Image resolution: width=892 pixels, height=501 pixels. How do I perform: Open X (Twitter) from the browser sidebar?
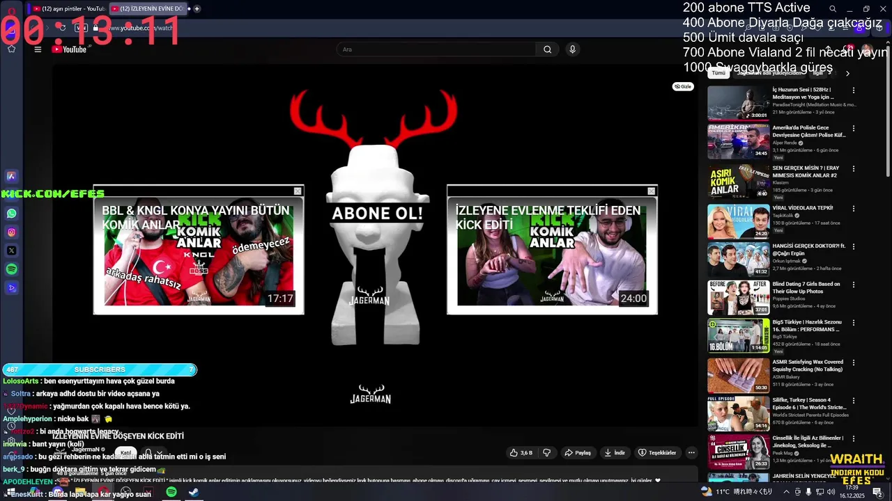(11, 250)
